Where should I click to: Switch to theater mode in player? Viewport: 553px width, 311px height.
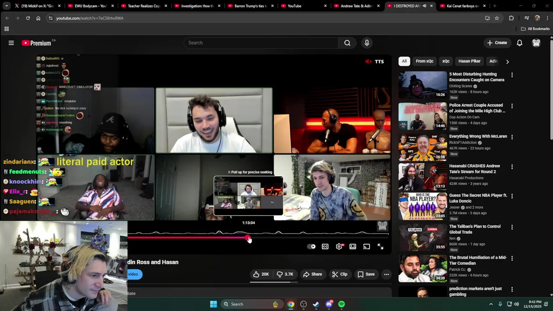click(353, 247)
